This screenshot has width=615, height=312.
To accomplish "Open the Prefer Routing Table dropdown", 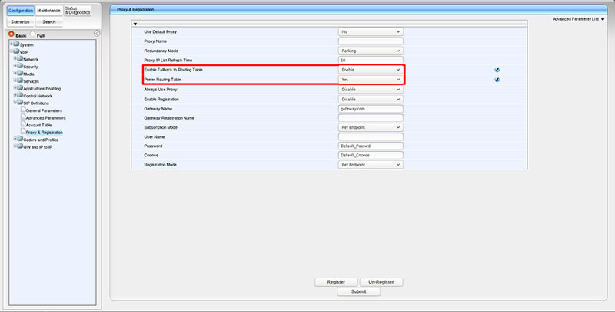I will [371, 80].
